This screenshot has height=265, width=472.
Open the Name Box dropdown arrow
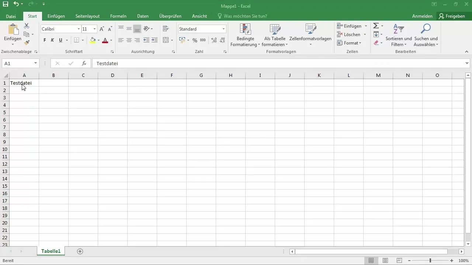coord(35,63)
